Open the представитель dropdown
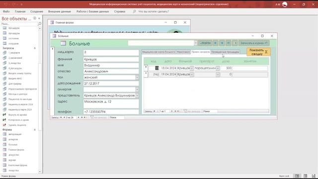The image size is (318, 179). click(137, 95)
